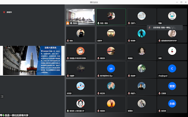Click the muted mic under the pink clouds avatar

click(x=98, y=93)
